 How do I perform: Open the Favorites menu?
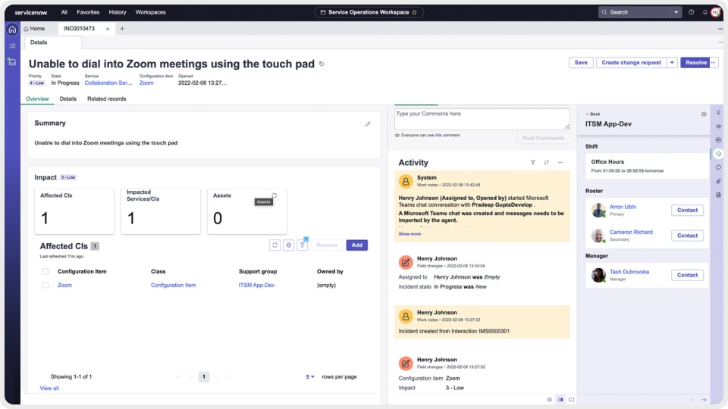point(88,12)
